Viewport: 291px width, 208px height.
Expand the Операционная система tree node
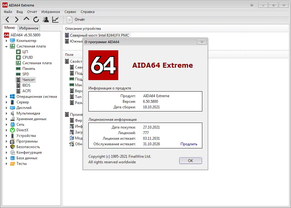(7, 96)
